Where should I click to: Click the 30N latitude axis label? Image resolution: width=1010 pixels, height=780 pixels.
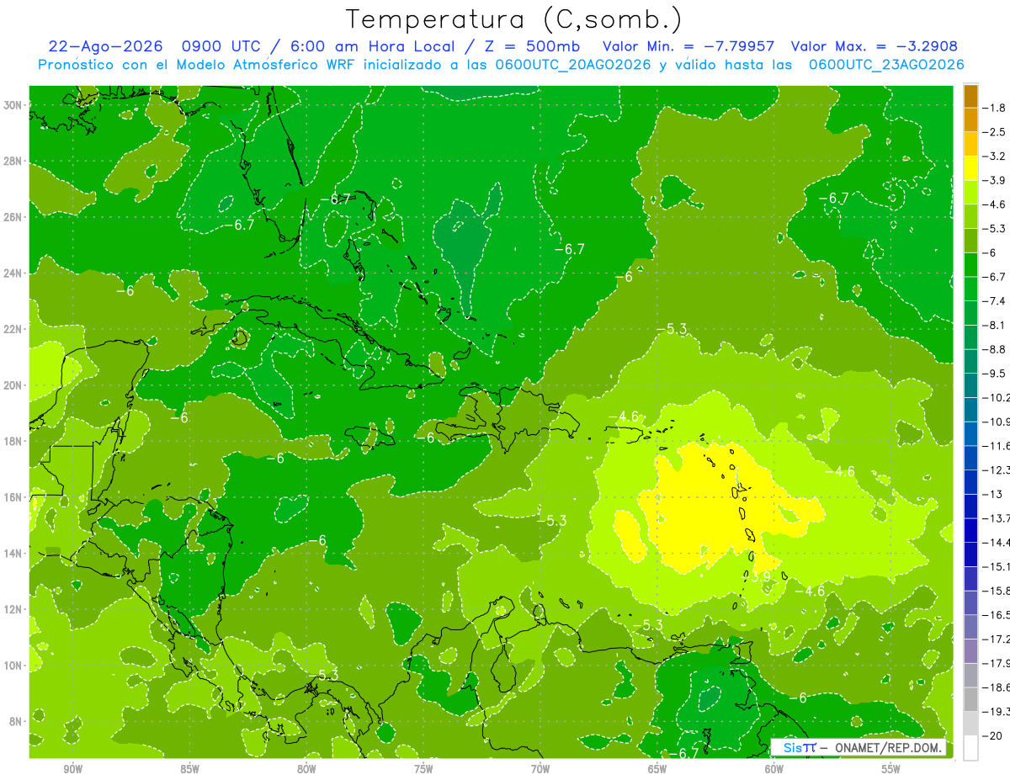pos(13,105)
